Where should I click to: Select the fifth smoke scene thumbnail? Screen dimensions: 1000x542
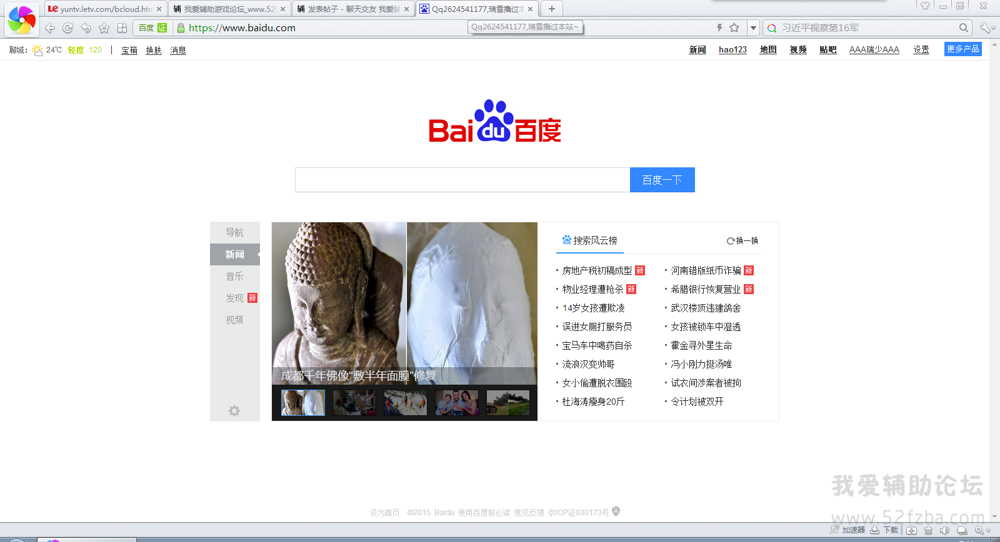click(508, 403)
